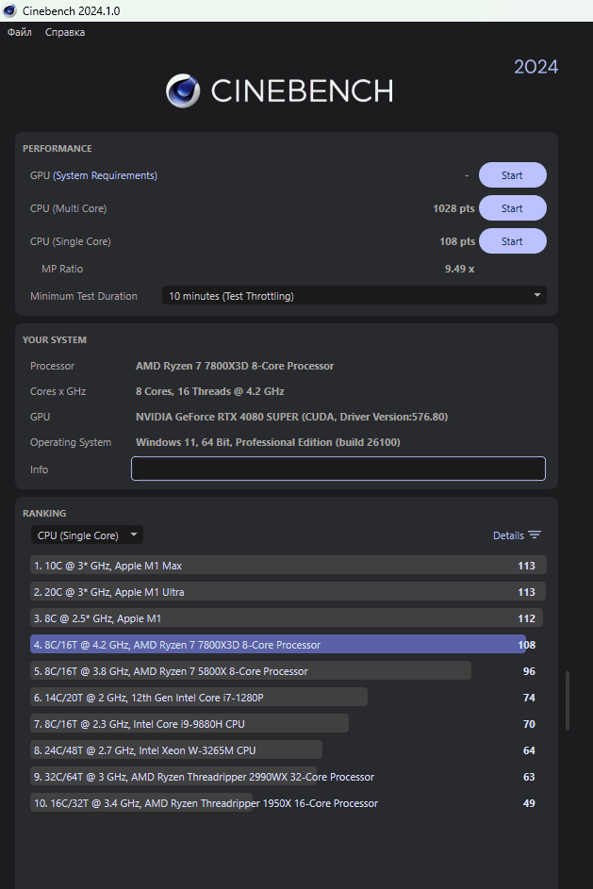Click the 1028 pts multi core score
This screenshot has height=889, width=593.
point(453,208)
